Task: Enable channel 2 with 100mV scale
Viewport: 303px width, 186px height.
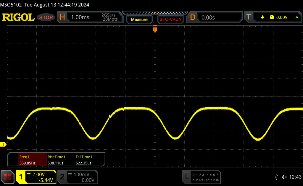Action: pyautogui.click(x=77, y=177)
